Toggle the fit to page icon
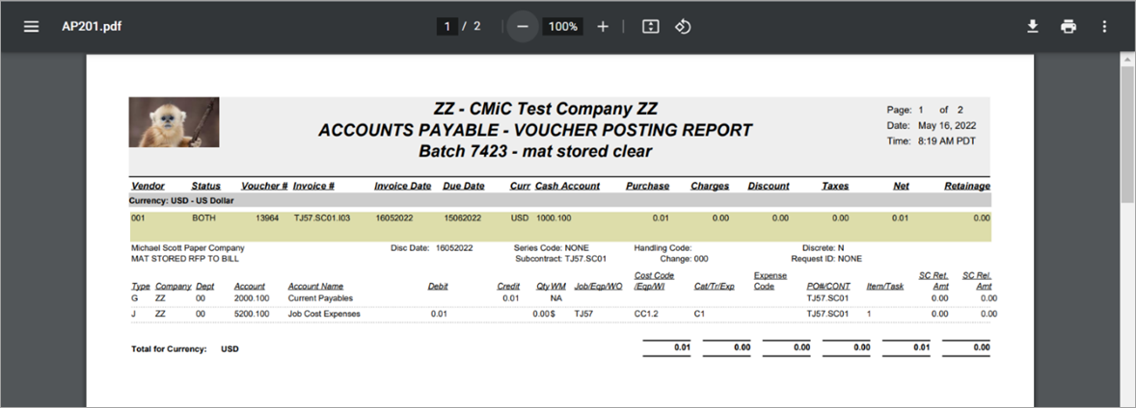 (651, 27)
